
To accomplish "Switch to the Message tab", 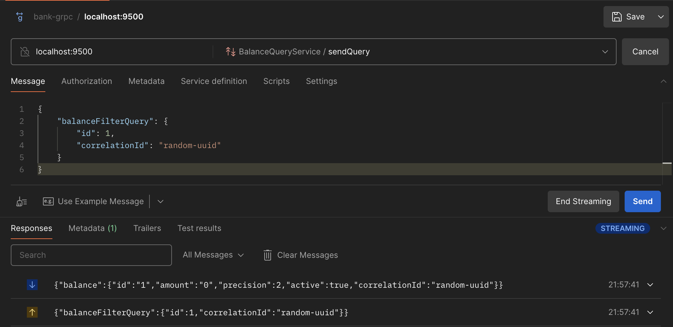I will (x=28, y=81).
